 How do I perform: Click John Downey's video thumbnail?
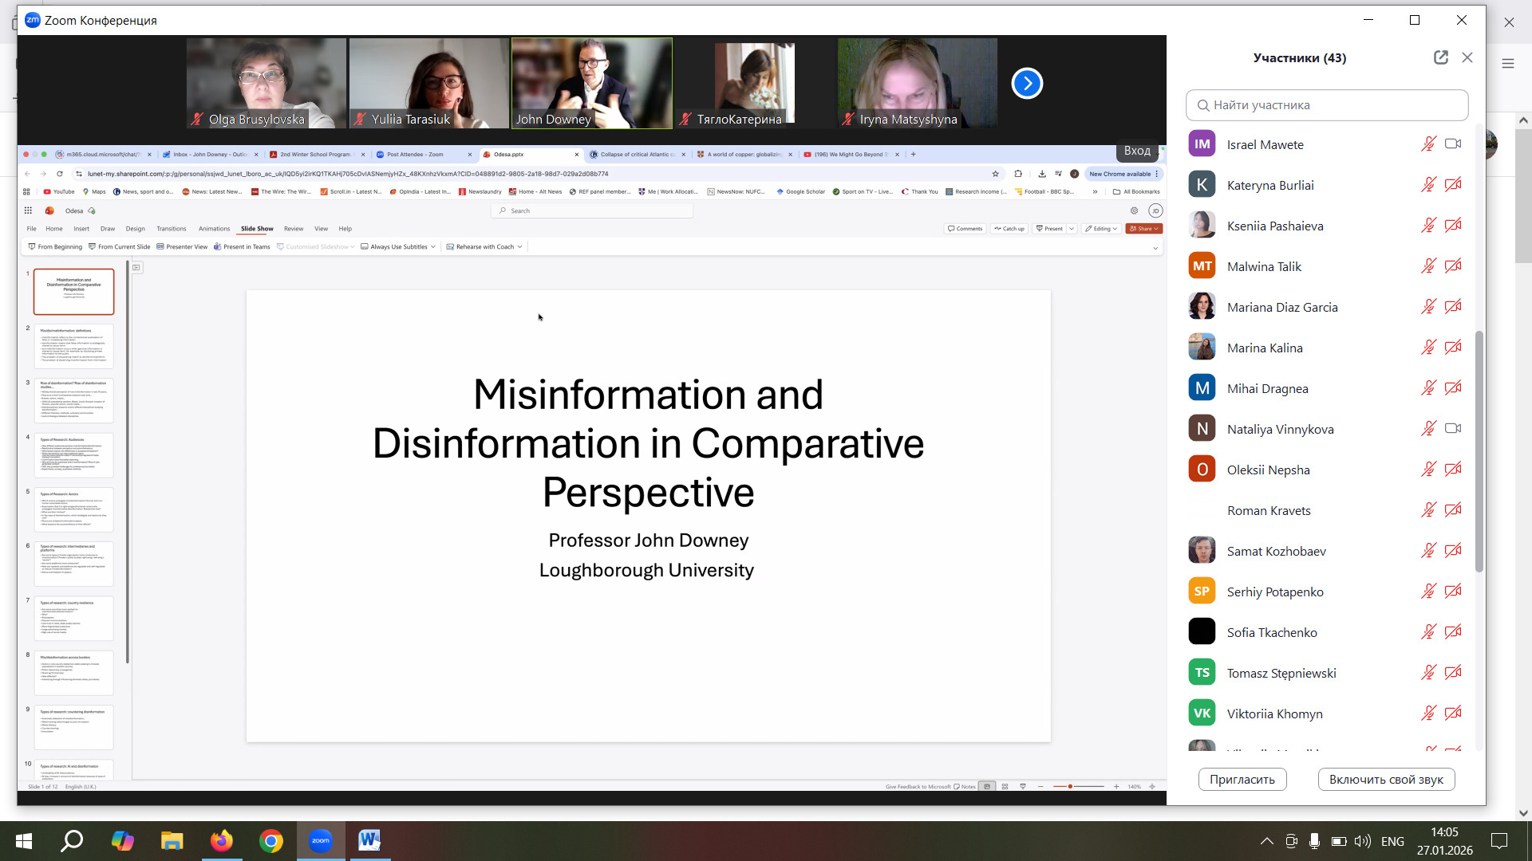click(591, 83)
